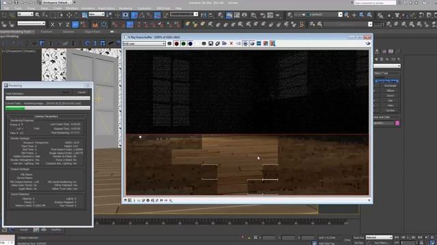Click the teapot render icon at right of frame buffer toolbar
Screen dimensions: 437x245
[x=368, y=44]
